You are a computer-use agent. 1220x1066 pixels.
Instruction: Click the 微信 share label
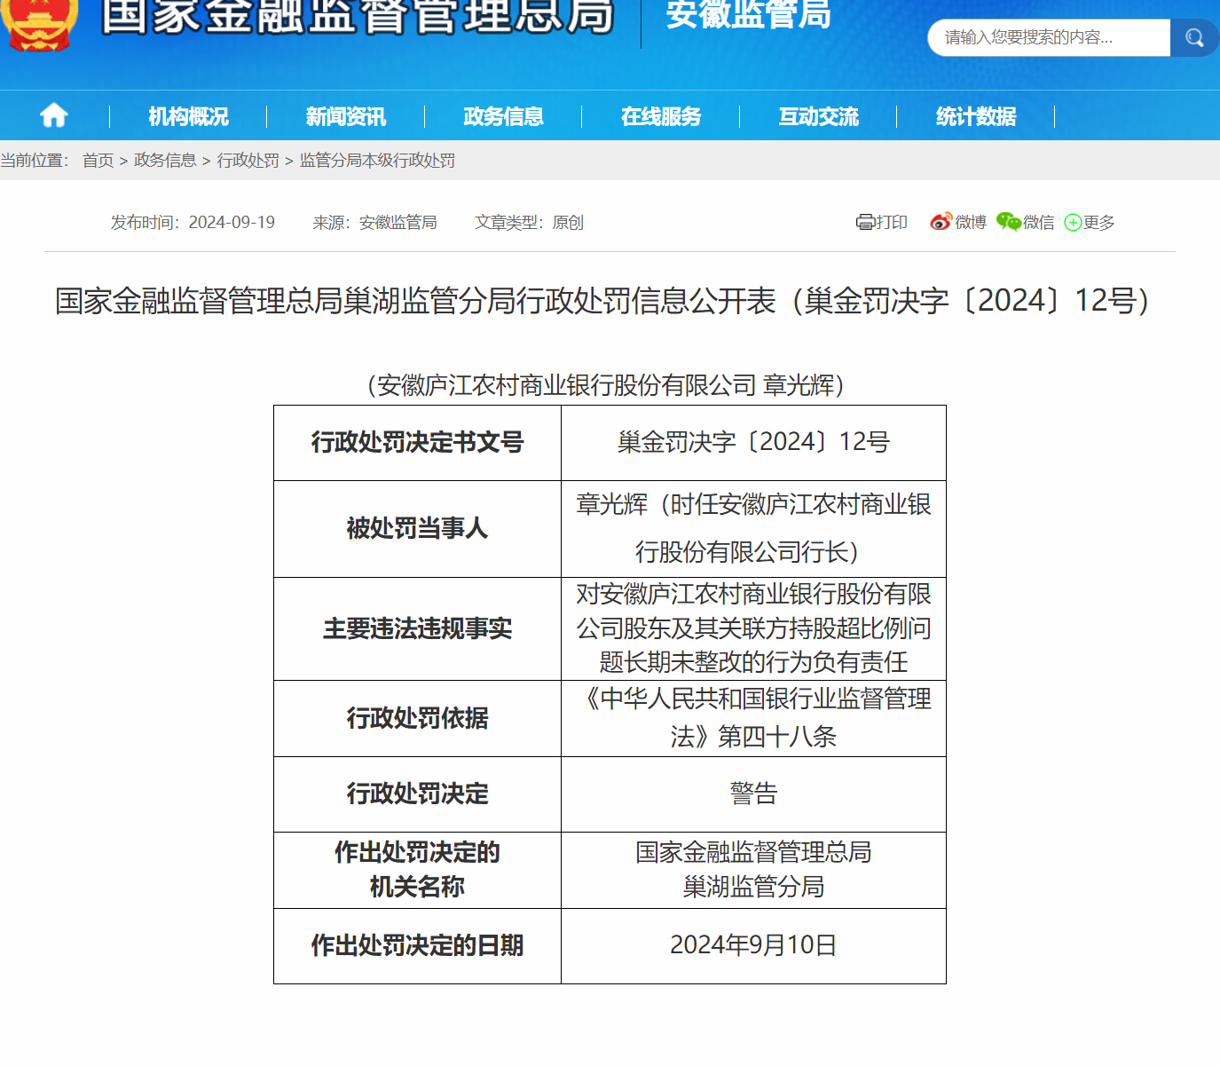pyautogui.click(x=1039, y=223)
